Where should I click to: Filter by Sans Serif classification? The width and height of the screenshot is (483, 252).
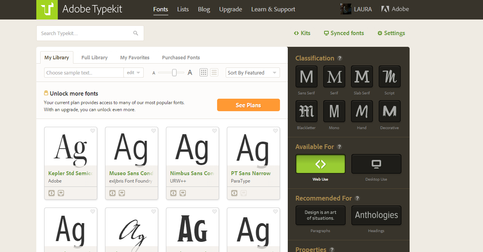[307, 76]
